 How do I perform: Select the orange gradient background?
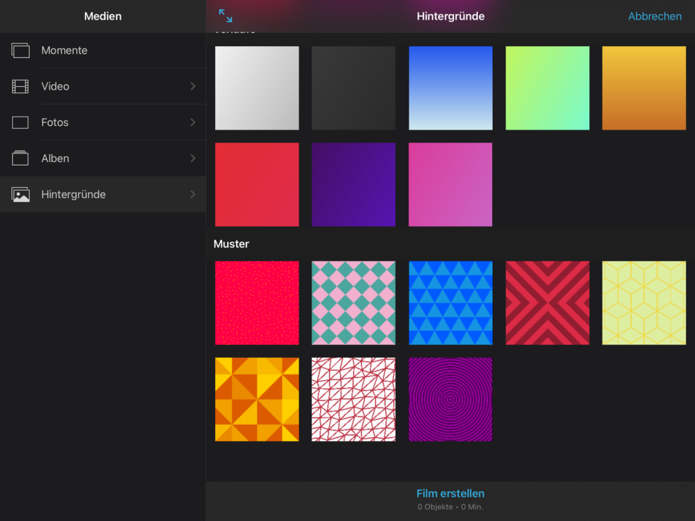pyautogui.click(x=643, y=88)
